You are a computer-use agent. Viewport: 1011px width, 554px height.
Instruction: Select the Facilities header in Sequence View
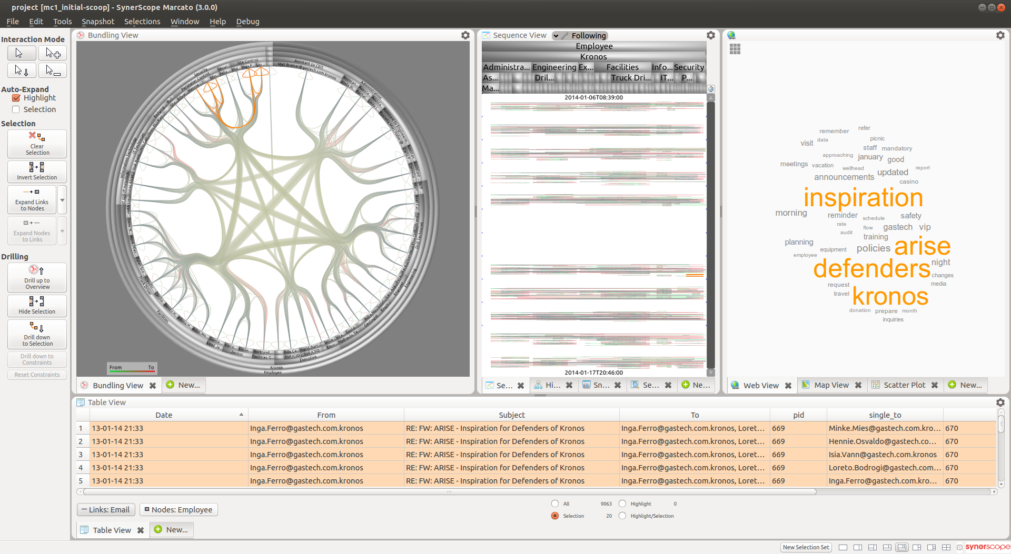[x=622, y=67]
